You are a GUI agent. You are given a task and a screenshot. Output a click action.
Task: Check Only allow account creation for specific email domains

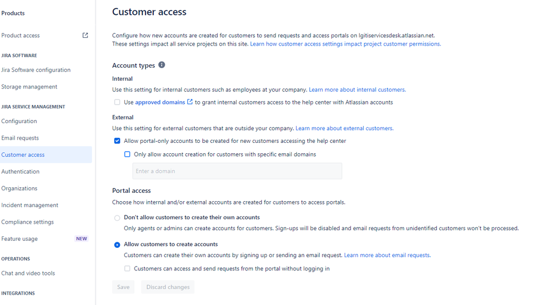coord(127,154)
